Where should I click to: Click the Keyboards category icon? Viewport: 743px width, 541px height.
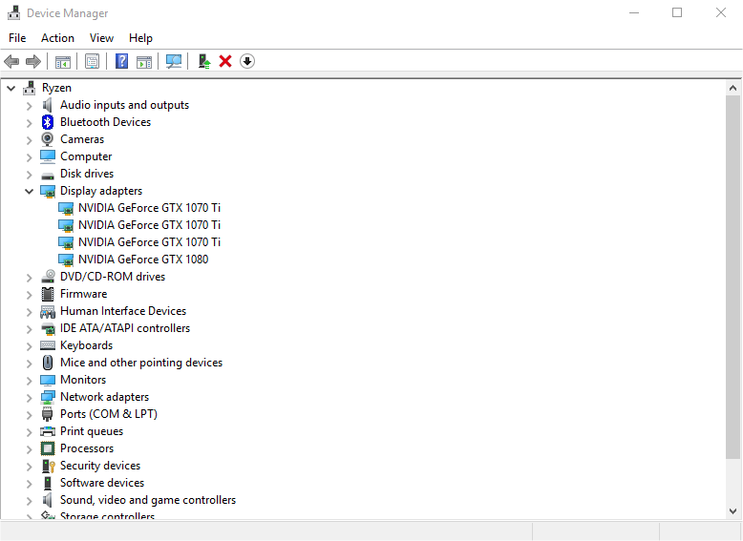[48, 345]
